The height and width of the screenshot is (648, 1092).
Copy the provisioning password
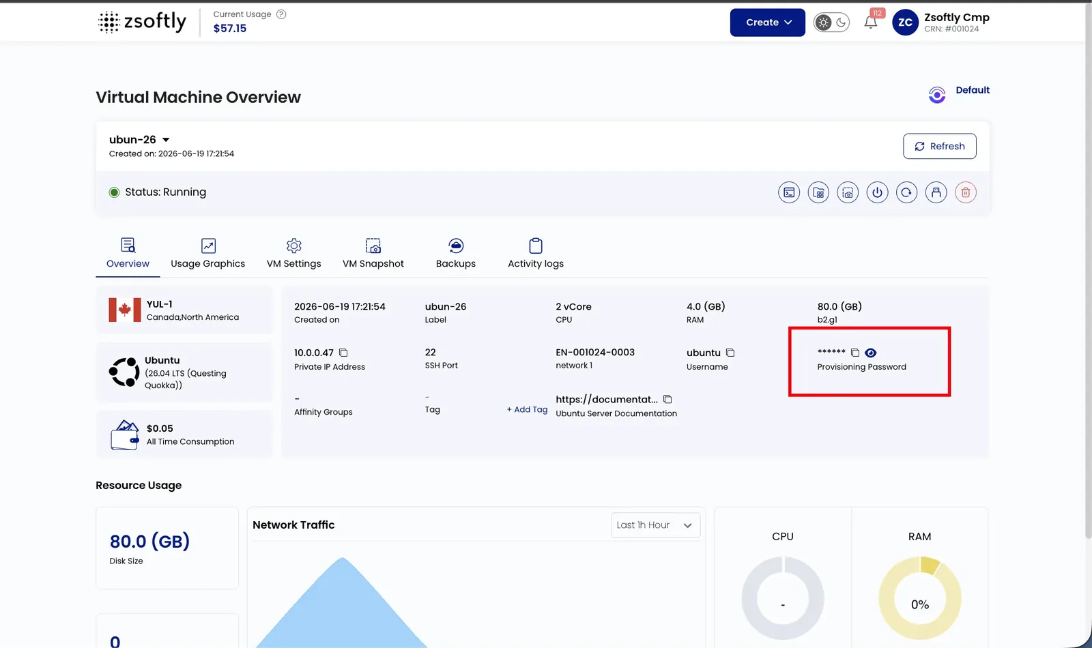point(855,353)
